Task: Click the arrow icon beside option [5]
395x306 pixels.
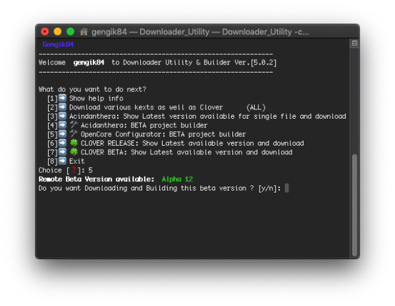Action: 63,134
